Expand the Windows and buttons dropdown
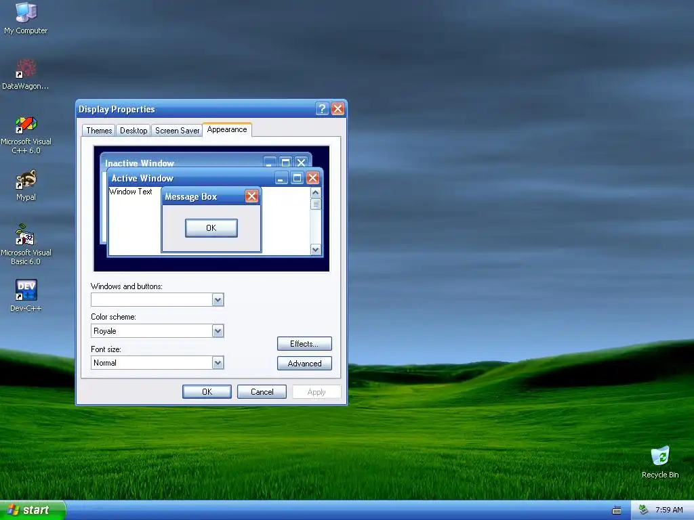694x520 pixels. [x=218, y=300]
